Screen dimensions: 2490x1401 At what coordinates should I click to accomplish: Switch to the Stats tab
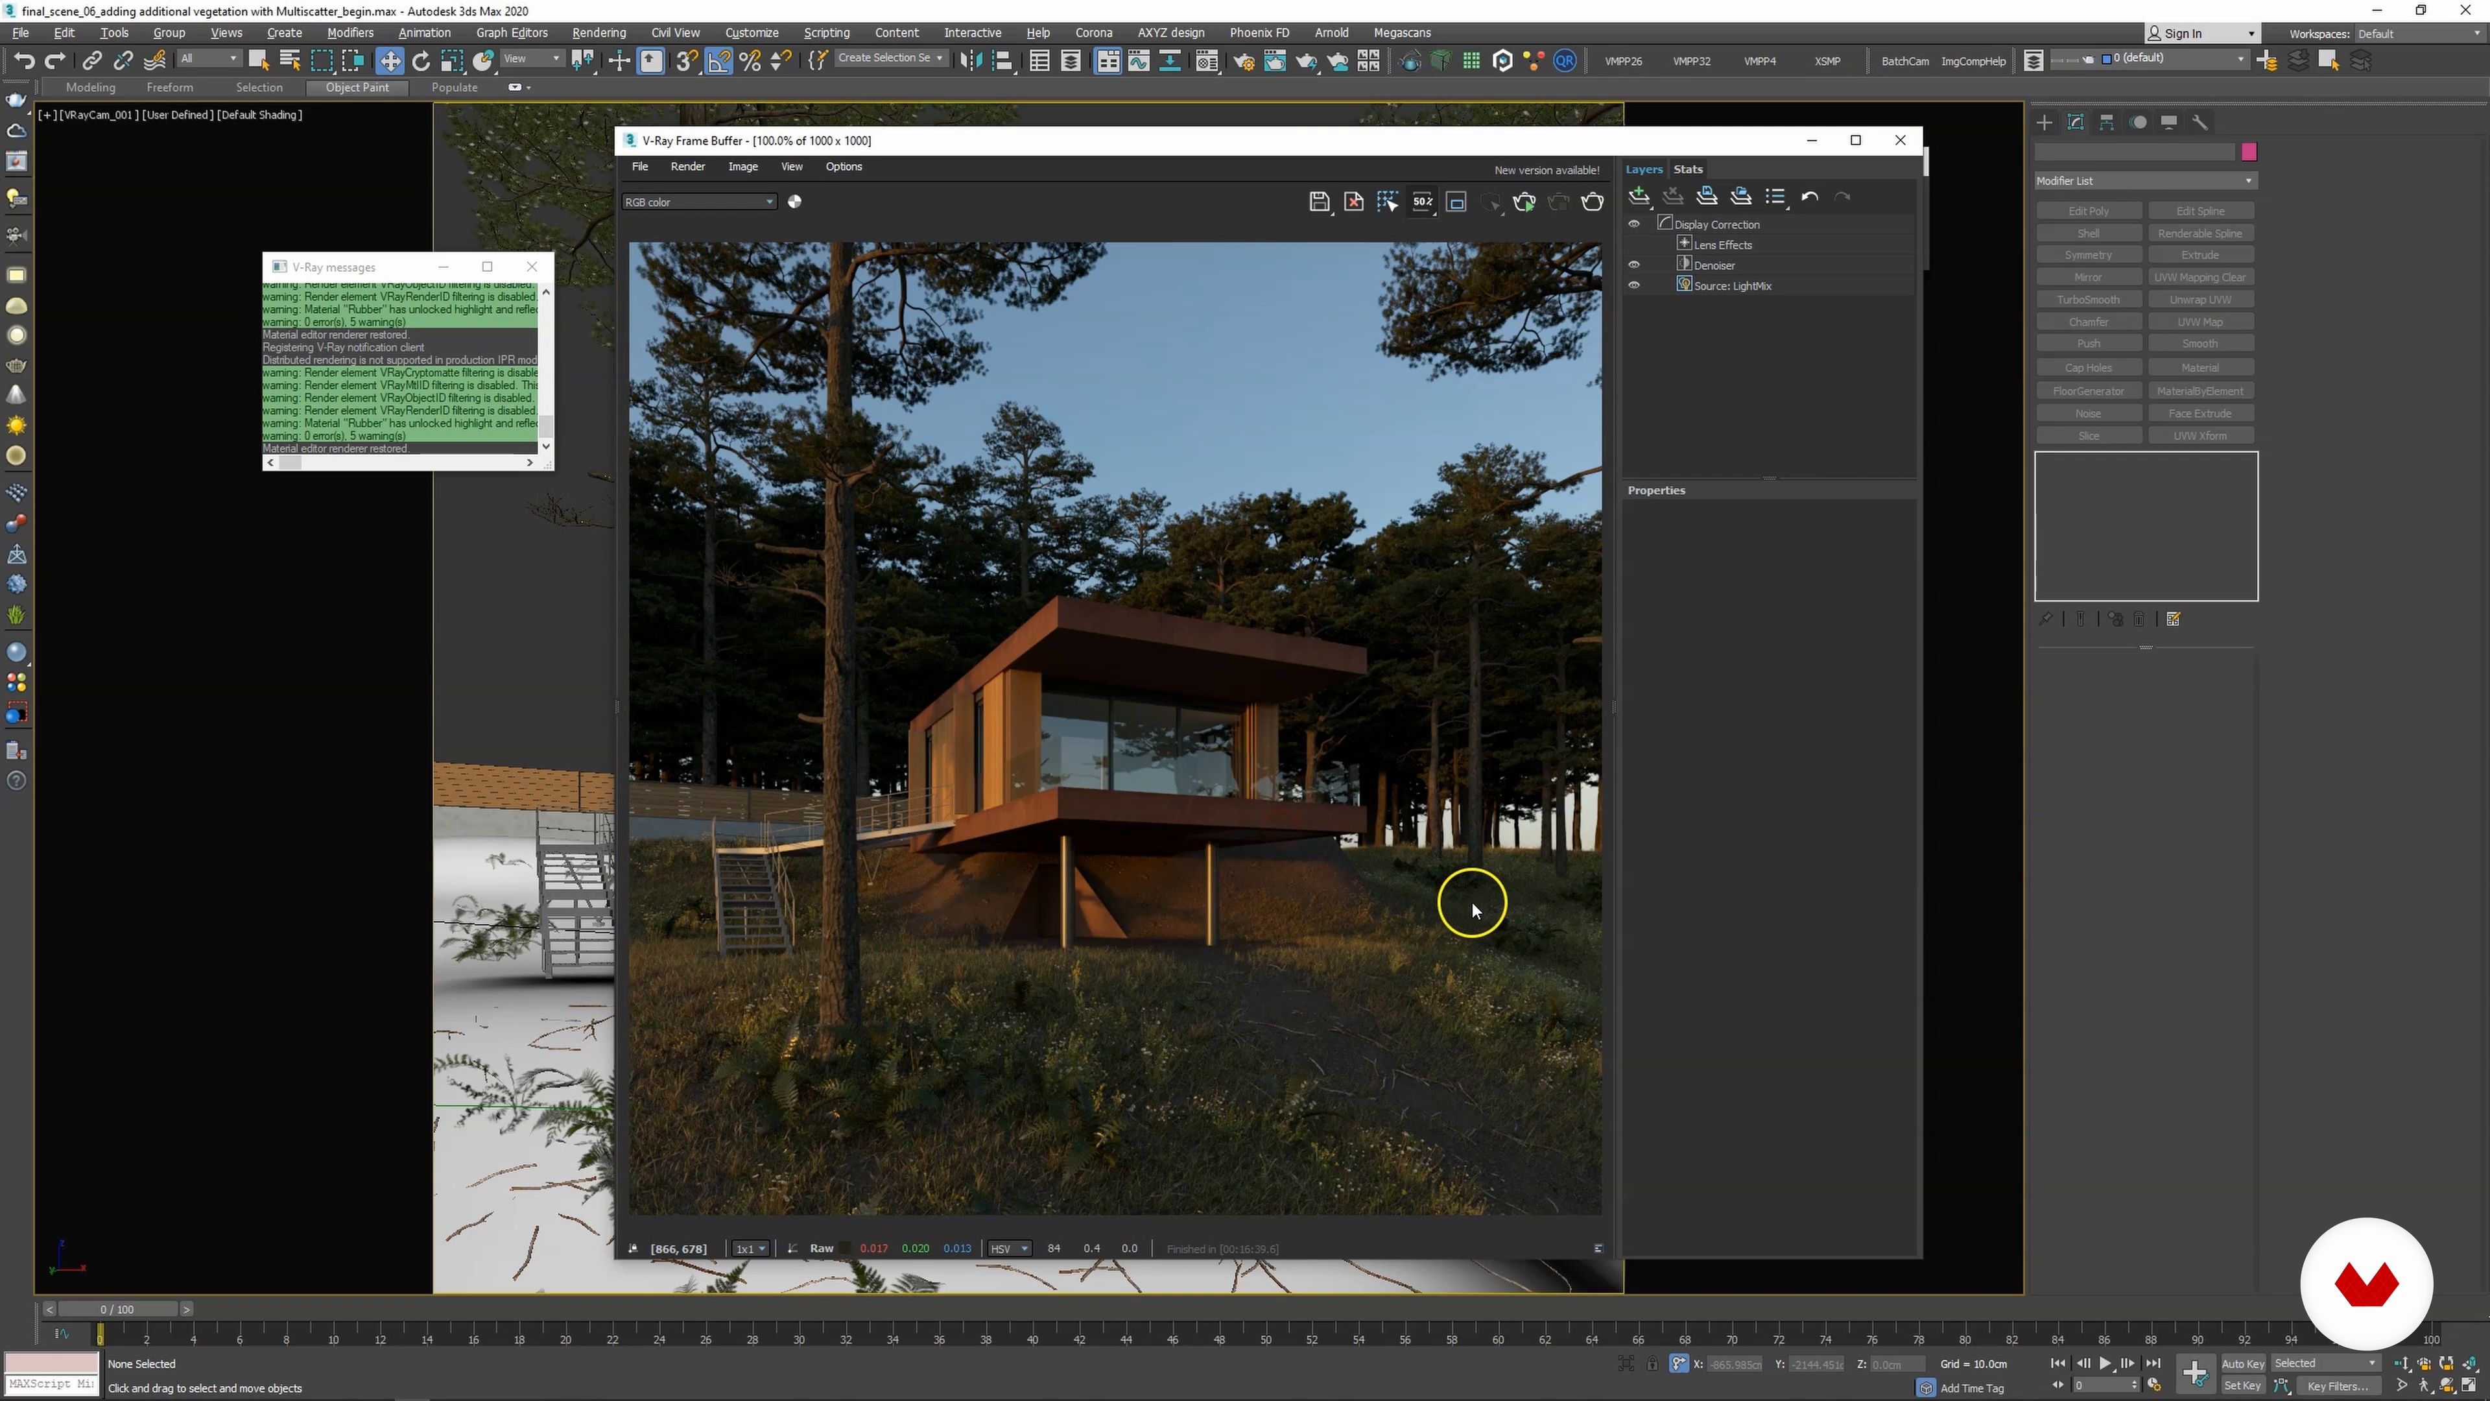[x=1688, y=169]
